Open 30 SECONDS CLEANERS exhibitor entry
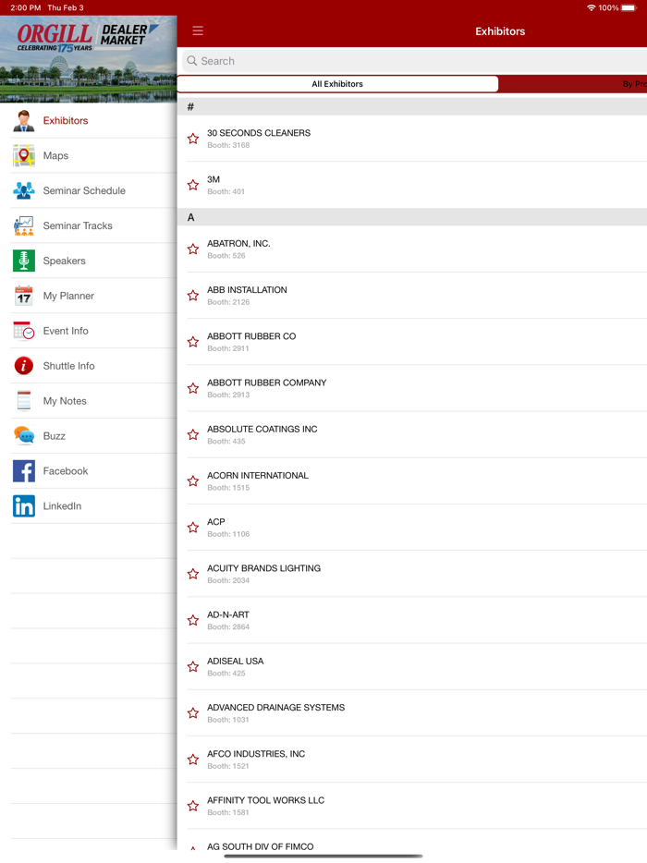Image resolution: width=647 pixels, height=863 pixels. [x=412, y=139]
